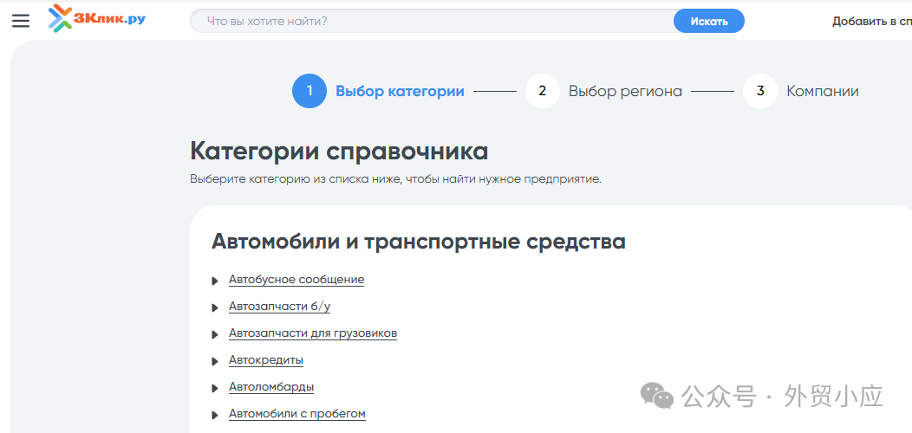Viewport: 912px width, 433px height.
Task: Open the Автомобили с пробегом link
Action: pos(297,414)
